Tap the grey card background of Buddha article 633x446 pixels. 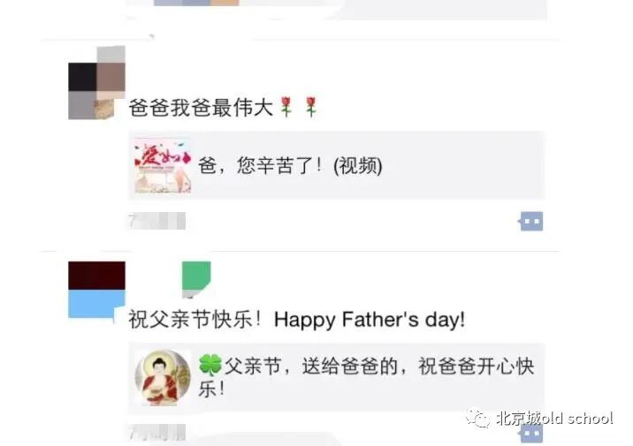pyautogui.click(x=337, y=377)
